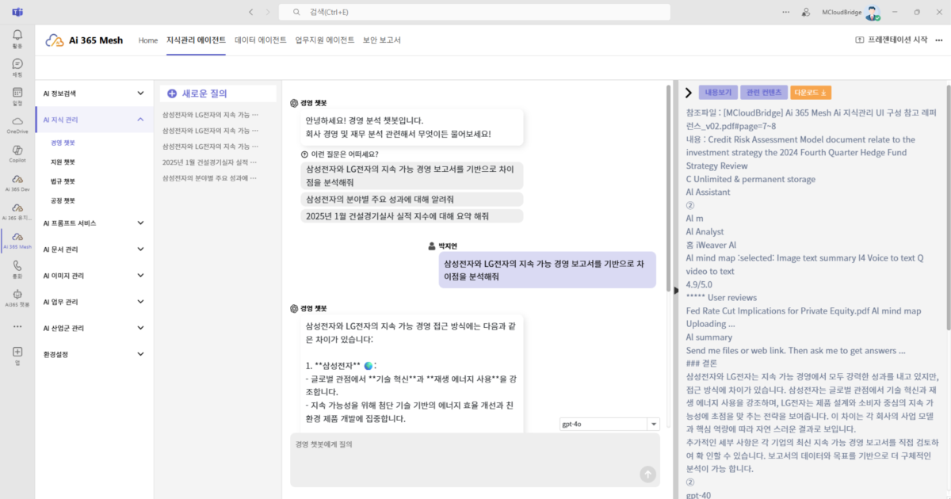
Task: Open the MCloudBridge profile avatar
Action: (x=873, y=13)
